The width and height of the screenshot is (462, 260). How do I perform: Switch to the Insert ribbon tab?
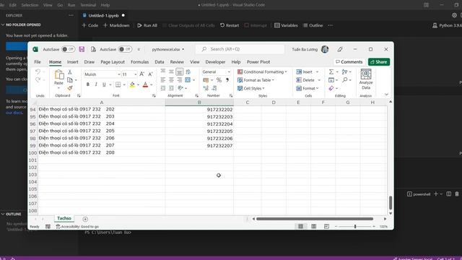(x=72, y=62)
